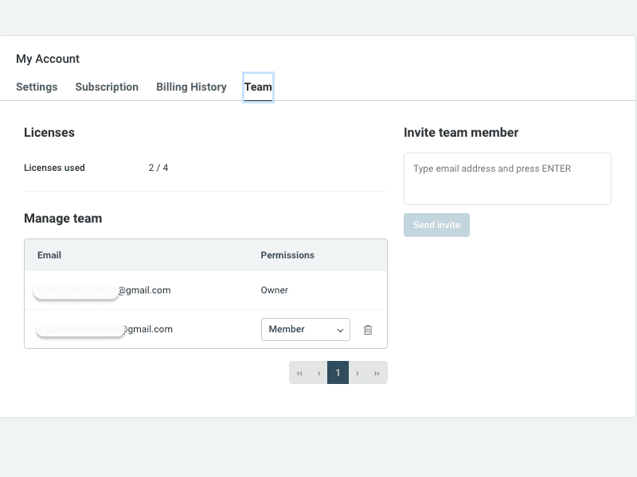This screenshot has width=637, height=477.
Task: Select the Owner account email row
Action: coord(104,290)
